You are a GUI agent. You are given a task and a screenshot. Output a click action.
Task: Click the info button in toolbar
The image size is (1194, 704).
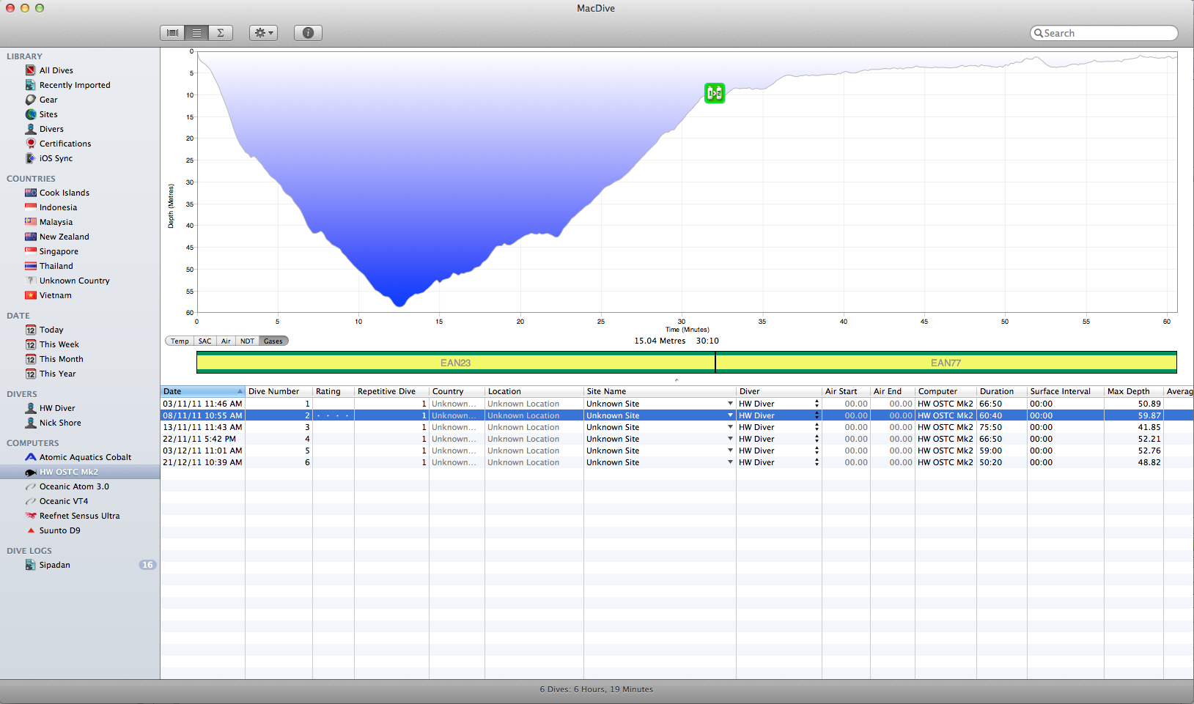tap(308, 33)
